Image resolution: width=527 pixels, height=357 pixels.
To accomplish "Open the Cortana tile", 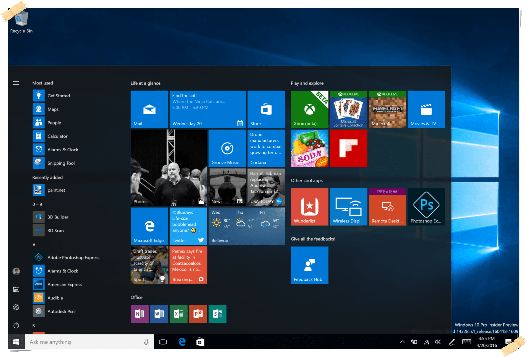I will (266, 148).
